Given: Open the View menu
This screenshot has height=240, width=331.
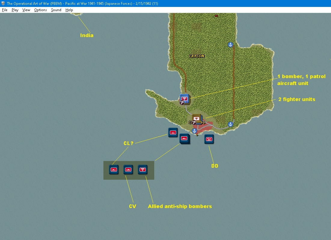Looking at the screenshot, I should pos(26,10).
